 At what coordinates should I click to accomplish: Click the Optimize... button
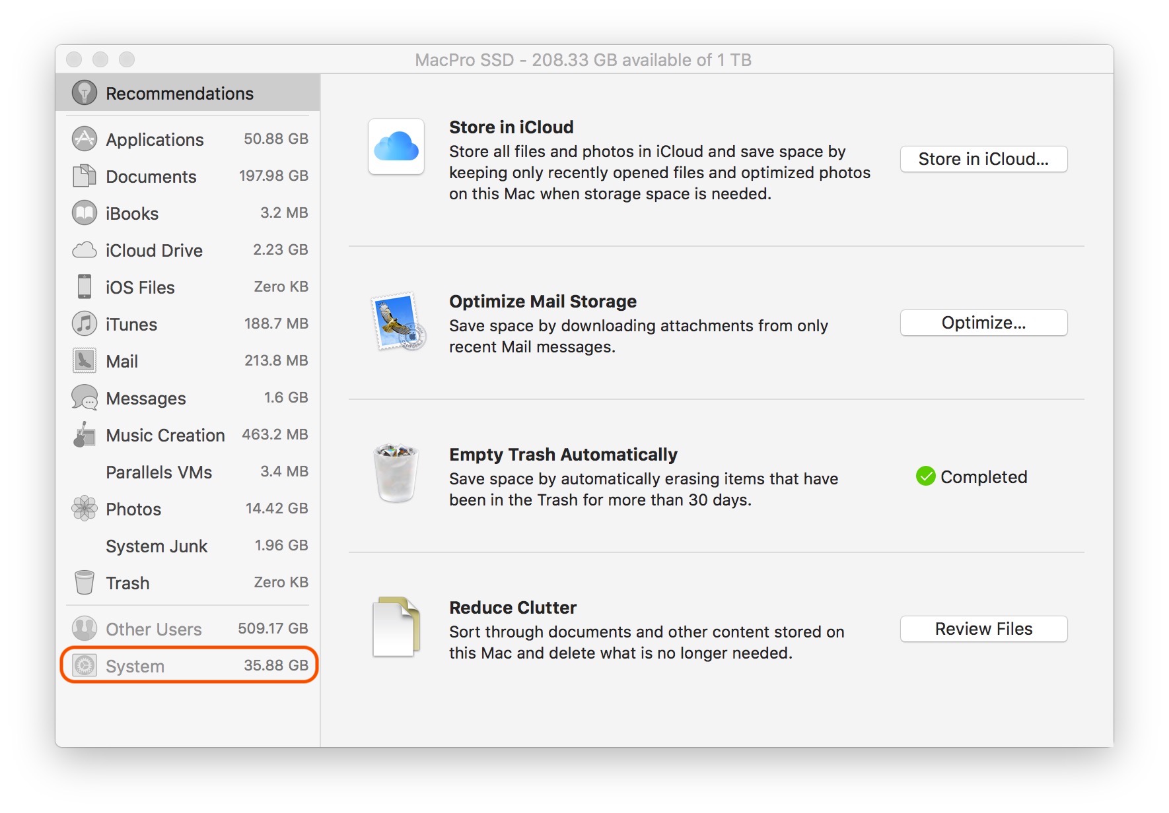point(983,323)
